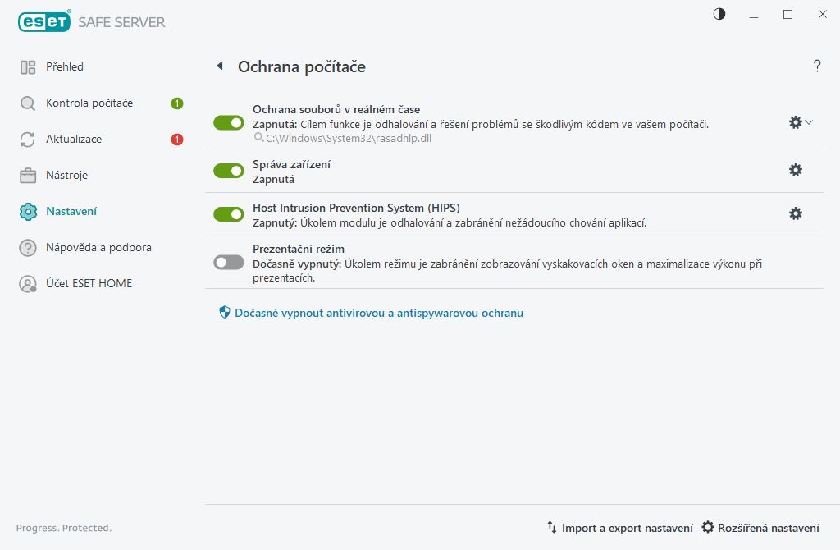Switch off the Host Intrusion Prevention System toggle

(x=229, y=214)
